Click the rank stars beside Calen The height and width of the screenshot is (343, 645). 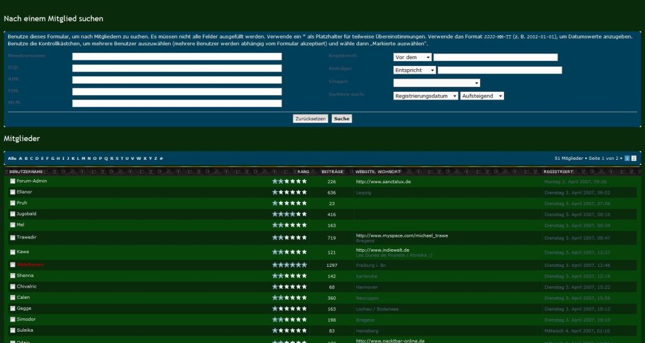(x=289, y=298)
